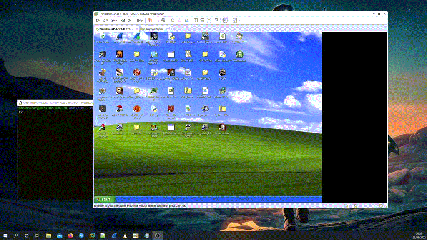Open the VM menu
This screenshot has height=240, width=427.
click(123, 20)
